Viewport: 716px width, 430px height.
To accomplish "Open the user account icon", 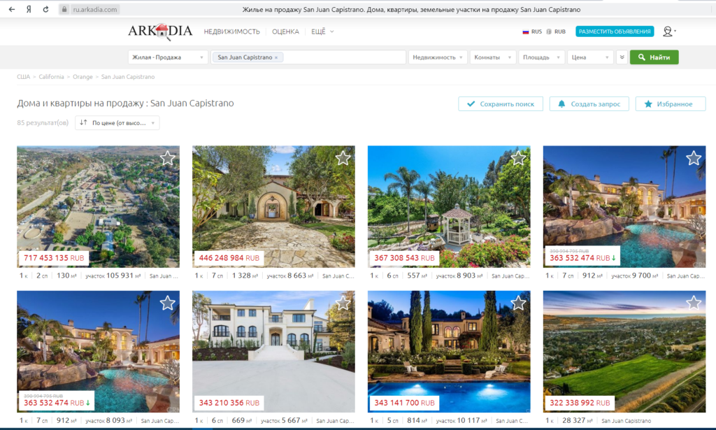I will 668,31.
